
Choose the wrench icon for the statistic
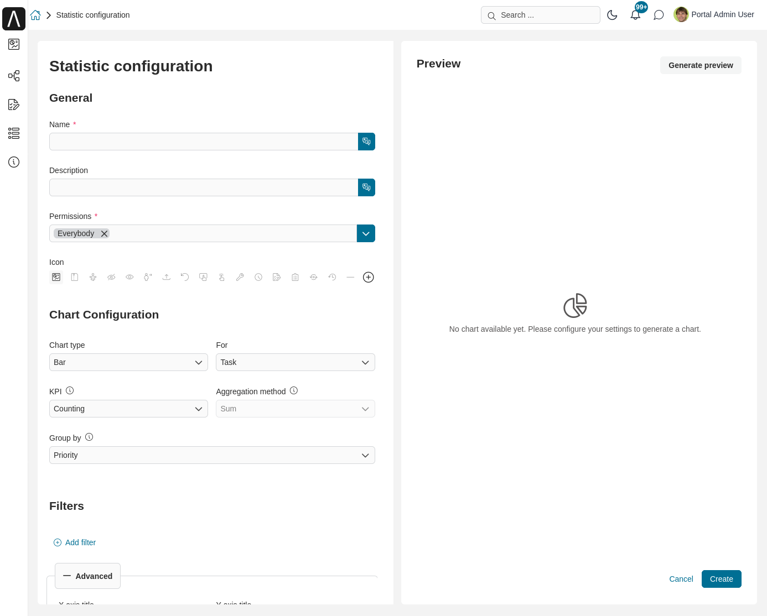click(x=240, y=277)
